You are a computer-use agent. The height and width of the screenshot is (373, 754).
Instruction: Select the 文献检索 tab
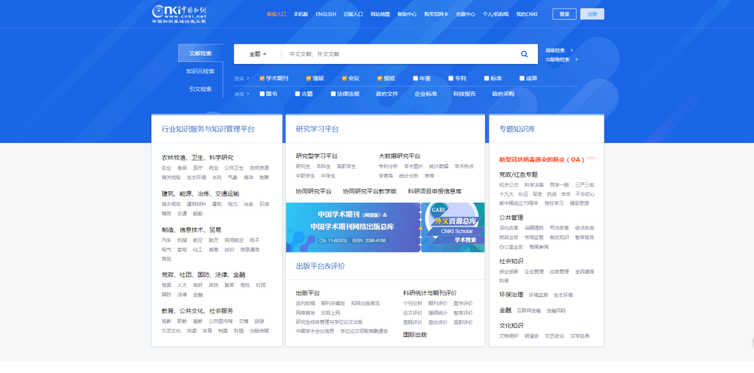click(x=200, y=53)
